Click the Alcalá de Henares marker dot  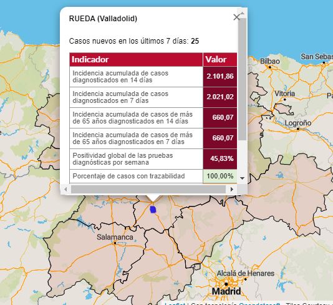(x=246, y=279)
